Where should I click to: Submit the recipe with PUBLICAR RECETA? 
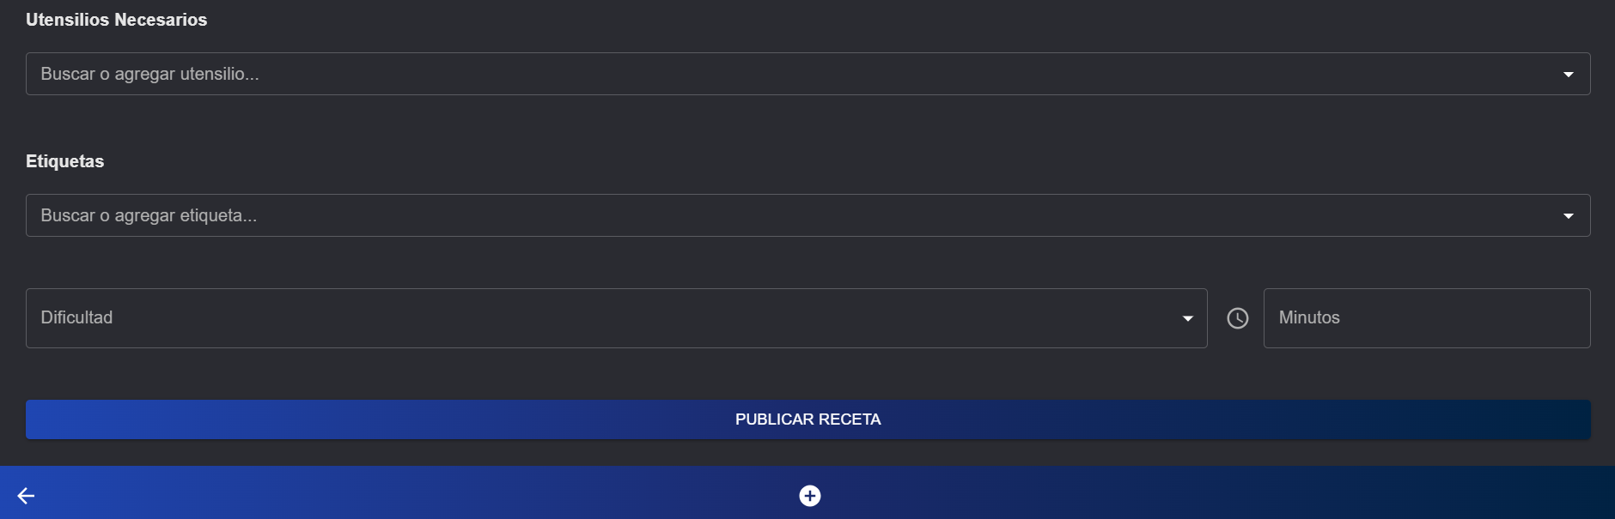[x=807, y=419]
